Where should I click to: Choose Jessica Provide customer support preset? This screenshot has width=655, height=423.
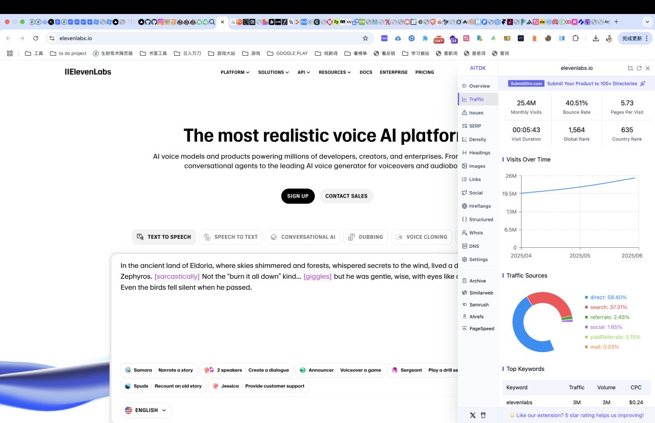click(x=258, y=386)
